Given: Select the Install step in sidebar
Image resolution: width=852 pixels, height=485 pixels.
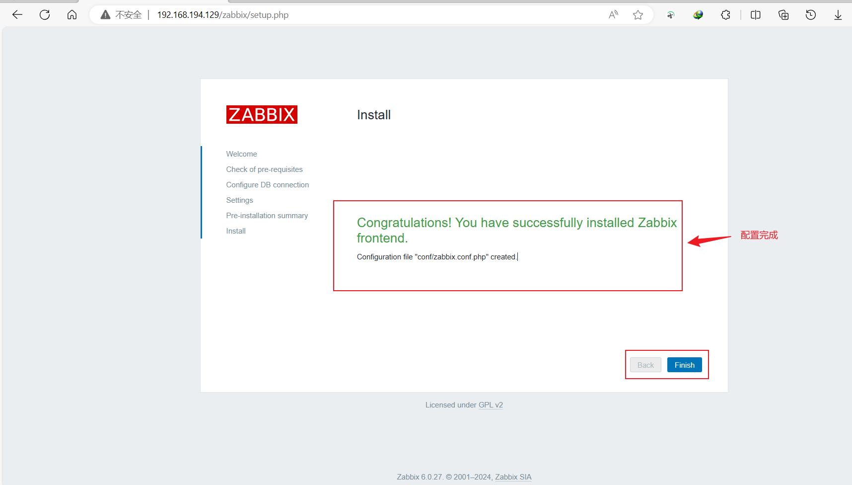Looking at the screenshot, I should click(236, 231).
